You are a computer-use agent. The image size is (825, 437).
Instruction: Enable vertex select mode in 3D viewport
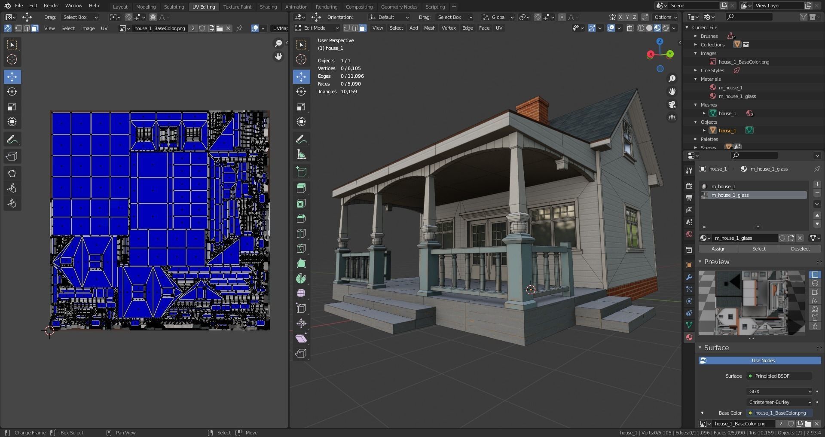coord(347,28)
